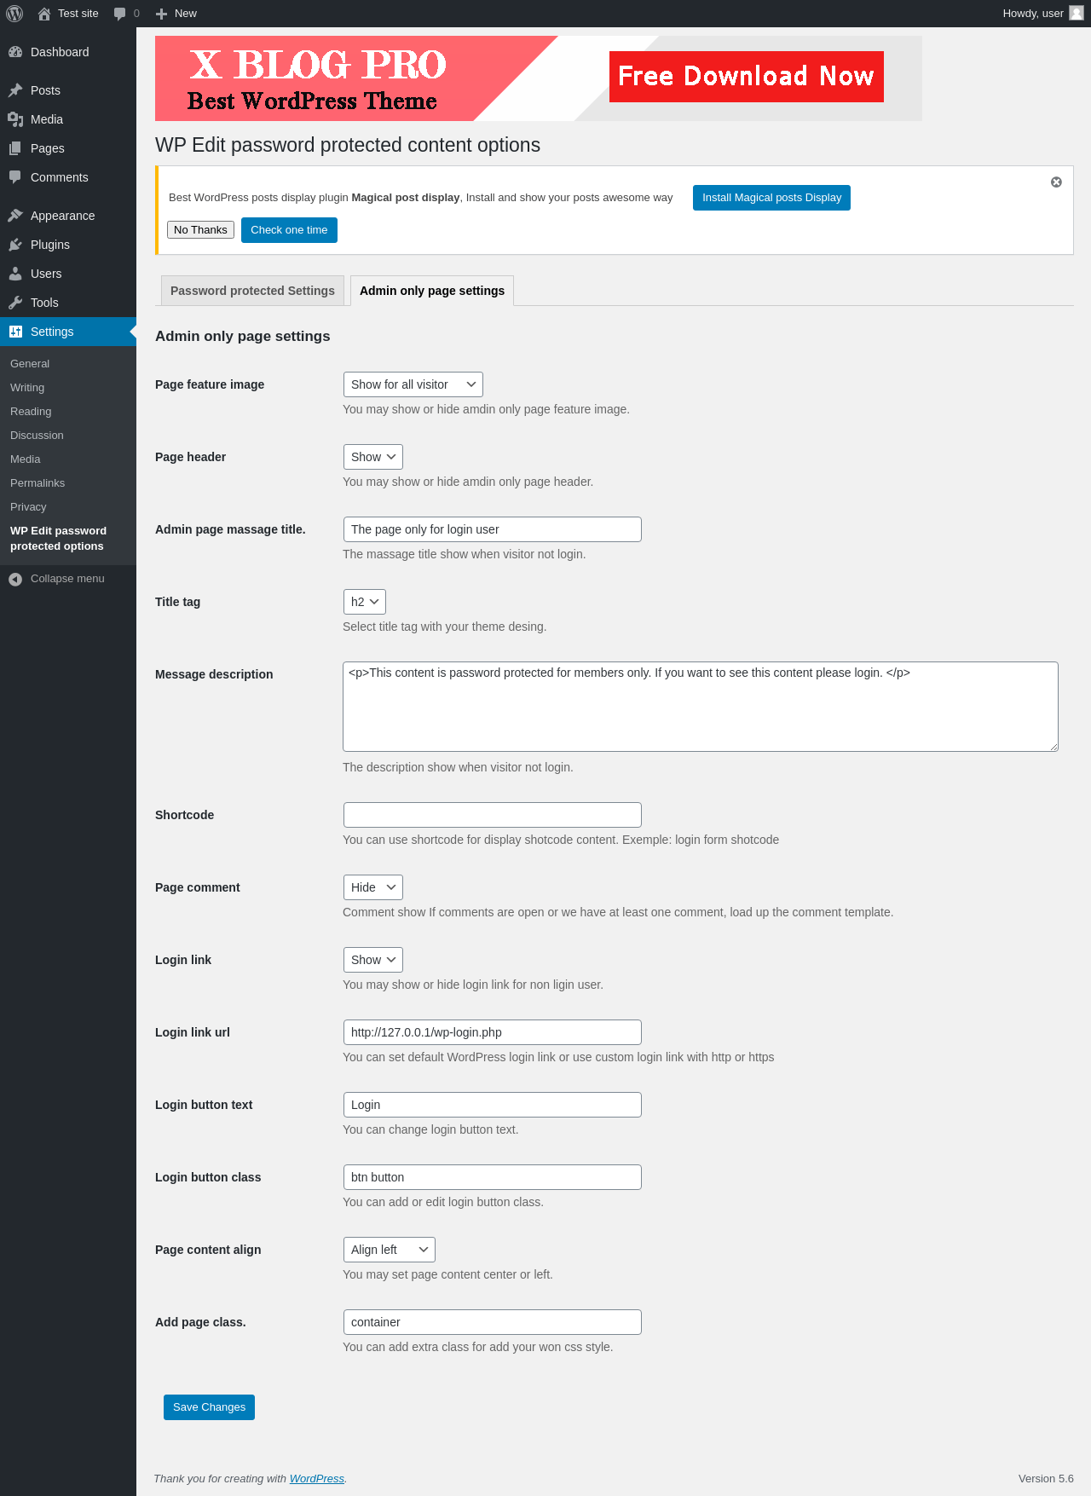Dismiss the Magical post display notice
This screenshot has height=1496, width=1091.
coord(1056,182)
